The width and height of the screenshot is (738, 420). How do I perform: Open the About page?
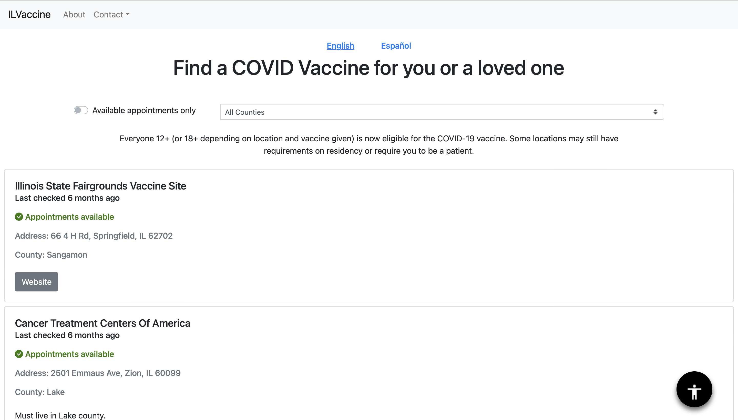(74, 14)
